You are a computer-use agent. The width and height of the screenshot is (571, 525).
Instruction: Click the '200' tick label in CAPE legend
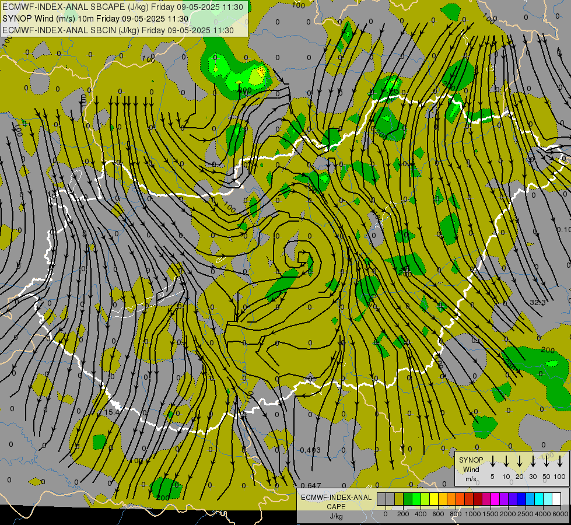pos(403,514)
